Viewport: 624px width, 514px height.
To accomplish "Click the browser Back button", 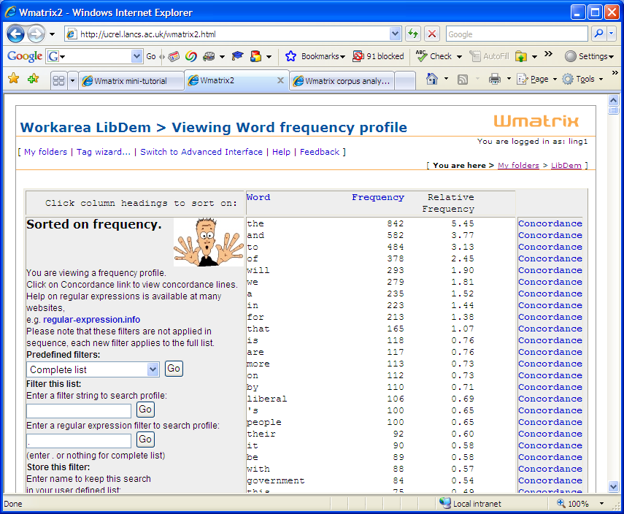I will coord(16,34).
